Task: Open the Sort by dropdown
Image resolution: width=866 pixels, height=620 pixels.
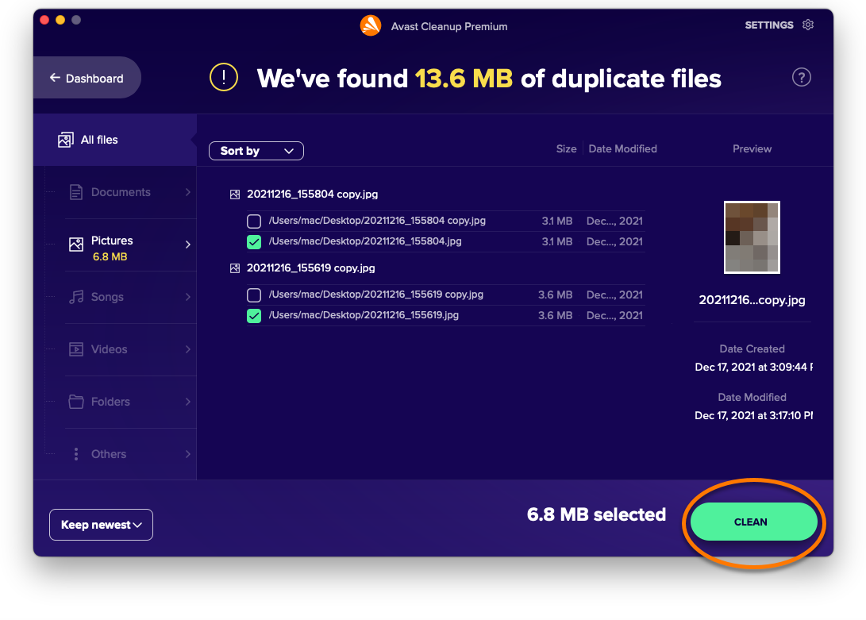Action: pos(256,151)
